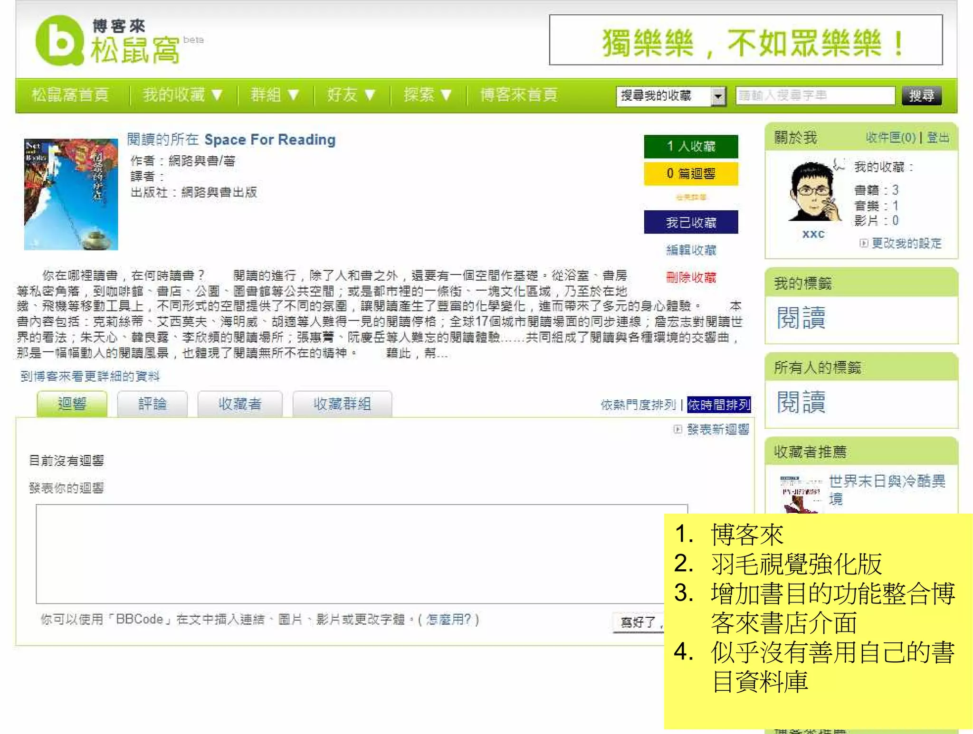Click the arrow icon beside 更改我的設定
Image resolution: width=973 pixels, height=734 pixels.
pyautogui.click(x=864, y=244)
